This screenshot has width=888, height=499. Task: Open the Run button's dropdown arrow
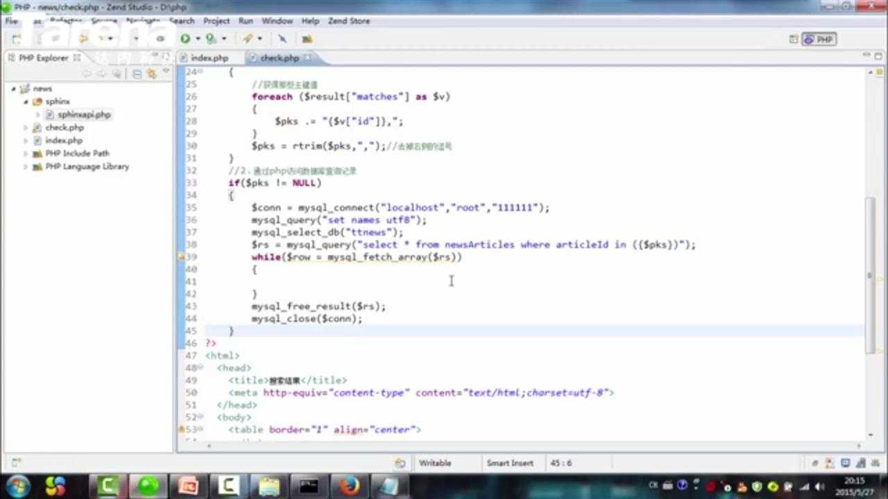[197, 39]
